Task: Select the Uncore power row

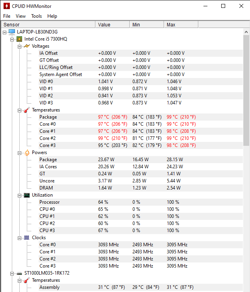Action: tap(141, 181)
